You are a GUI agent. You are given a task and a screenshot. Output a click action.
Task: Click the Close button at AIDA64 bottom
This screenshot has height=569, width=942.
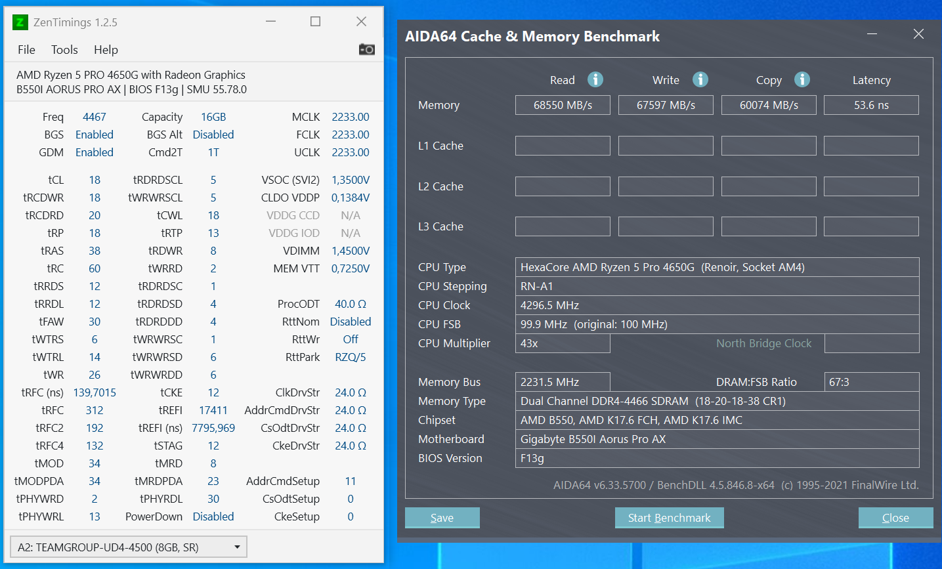[x=895, y=518]
